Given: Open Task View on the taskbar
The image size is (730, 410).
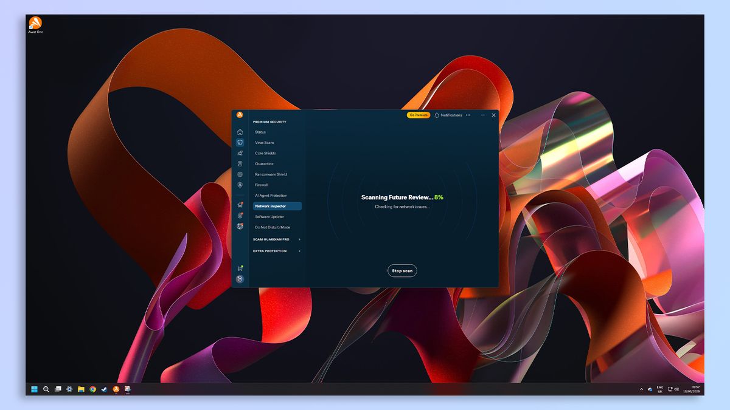Looking at the screenshot, I should (x=58, y=389).
